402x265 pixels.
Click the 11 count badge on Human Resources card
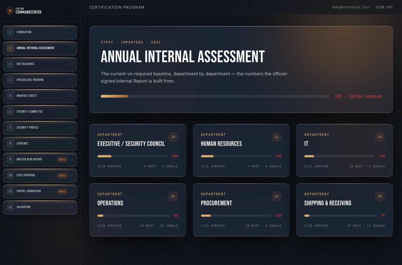276,137
